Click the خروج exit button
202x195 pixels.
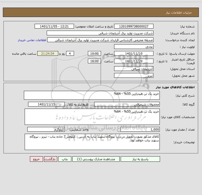pyautogui.click(x=36, y=159)
